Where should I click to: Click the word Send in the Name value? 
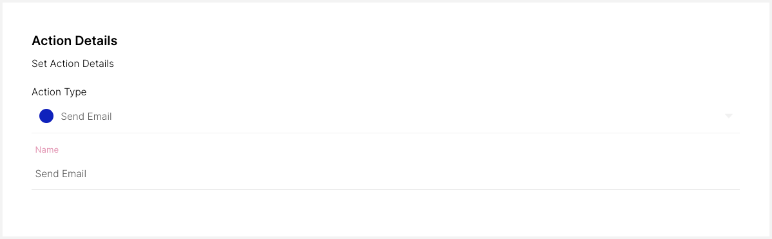coord(46,173)
